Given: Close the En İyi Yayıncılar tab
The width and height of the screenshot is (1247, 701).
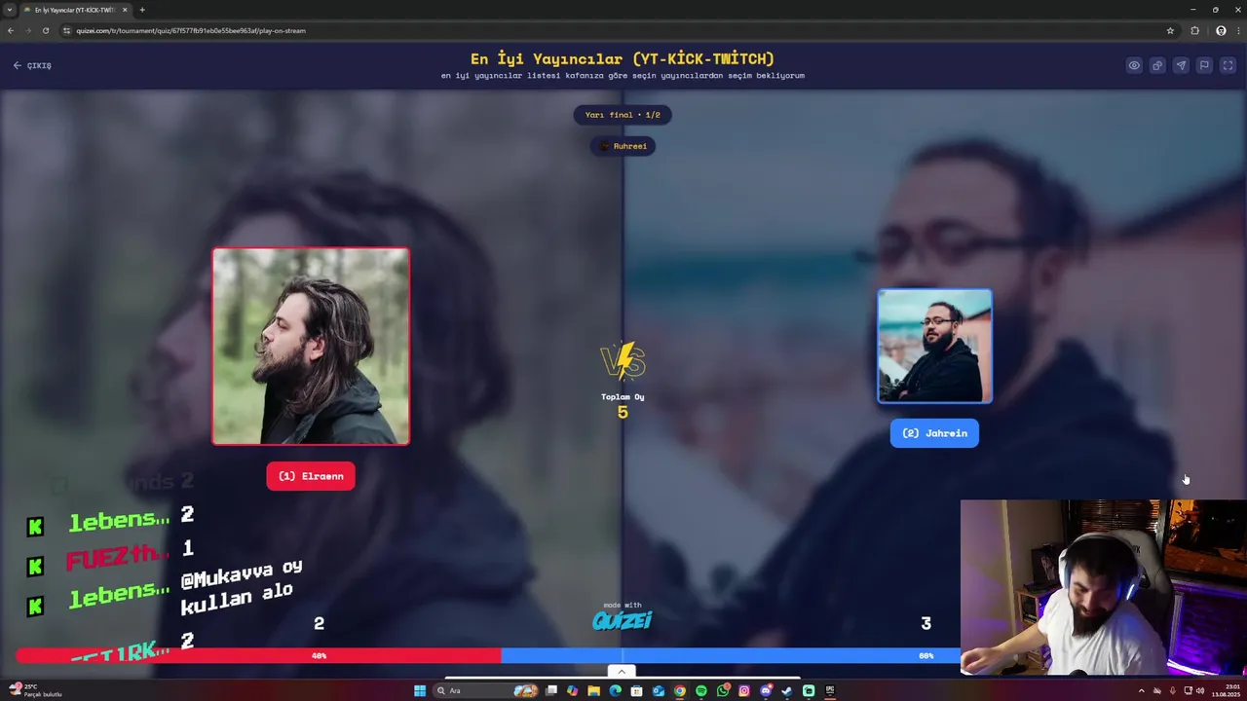Looking at the screenshot, I should (x=125, y=10).
